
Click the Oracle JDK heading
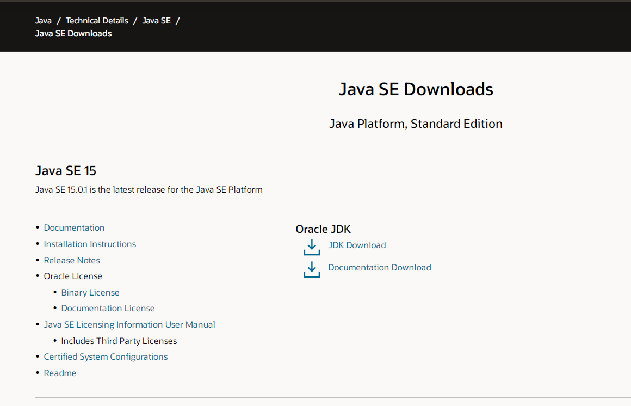click(323, 229)
